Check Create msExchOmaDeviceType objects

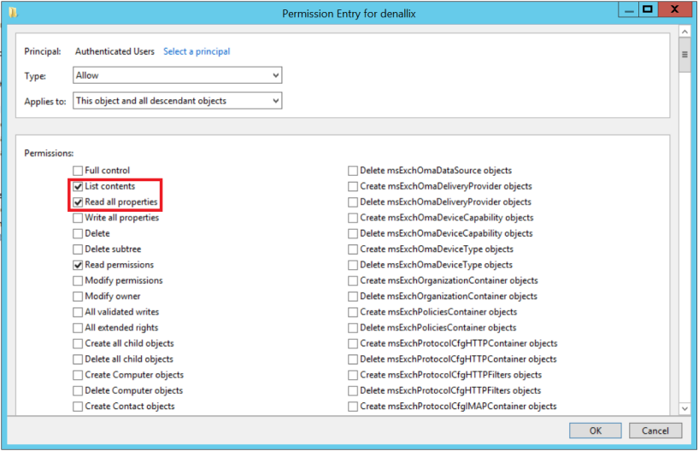click(353, 249)
